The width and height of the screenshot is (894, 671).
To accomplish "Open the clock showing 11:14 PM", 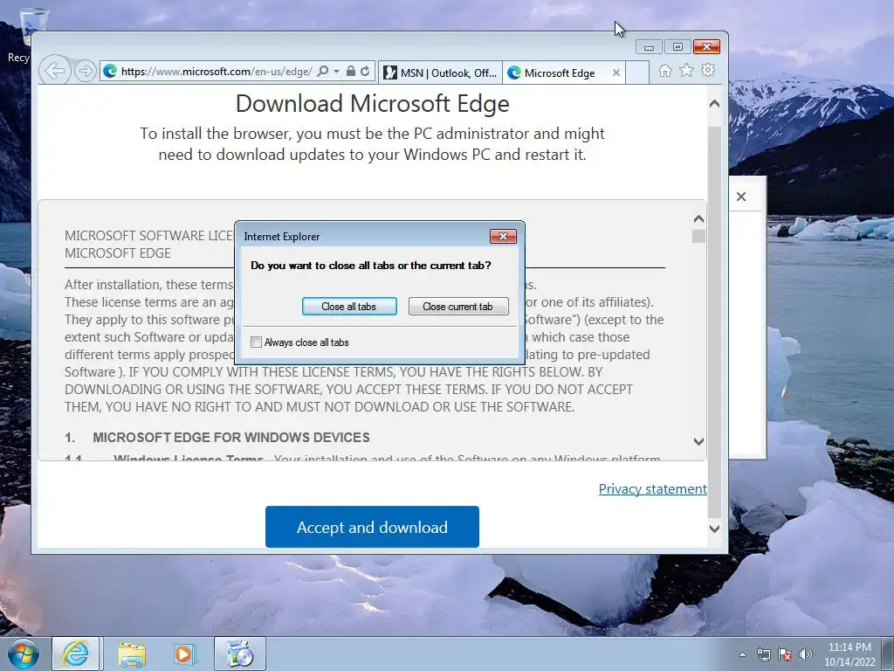I will click(849, 654).
